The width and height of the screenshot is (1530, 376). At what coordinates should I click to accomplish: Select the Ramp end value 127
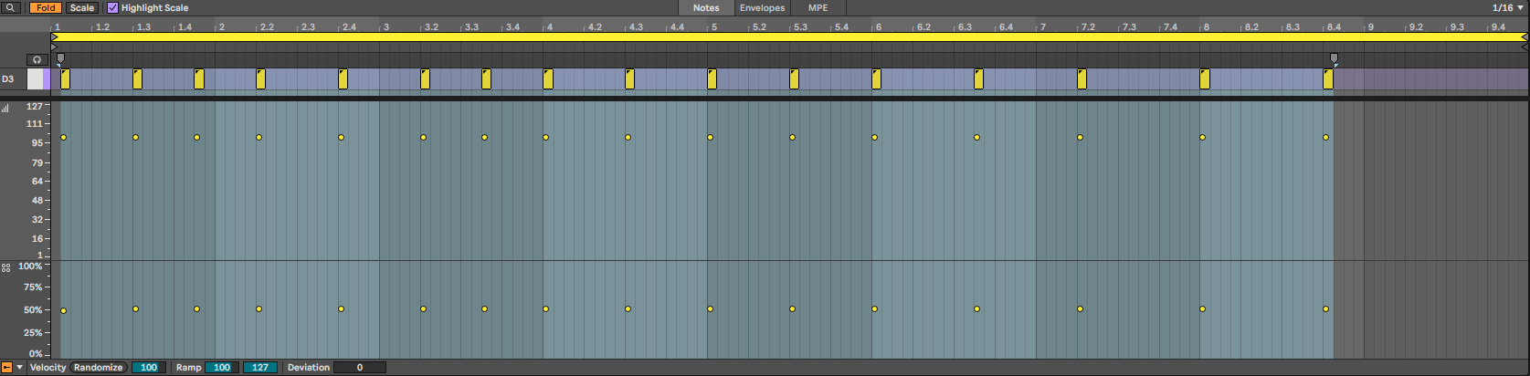pos(260,367)
